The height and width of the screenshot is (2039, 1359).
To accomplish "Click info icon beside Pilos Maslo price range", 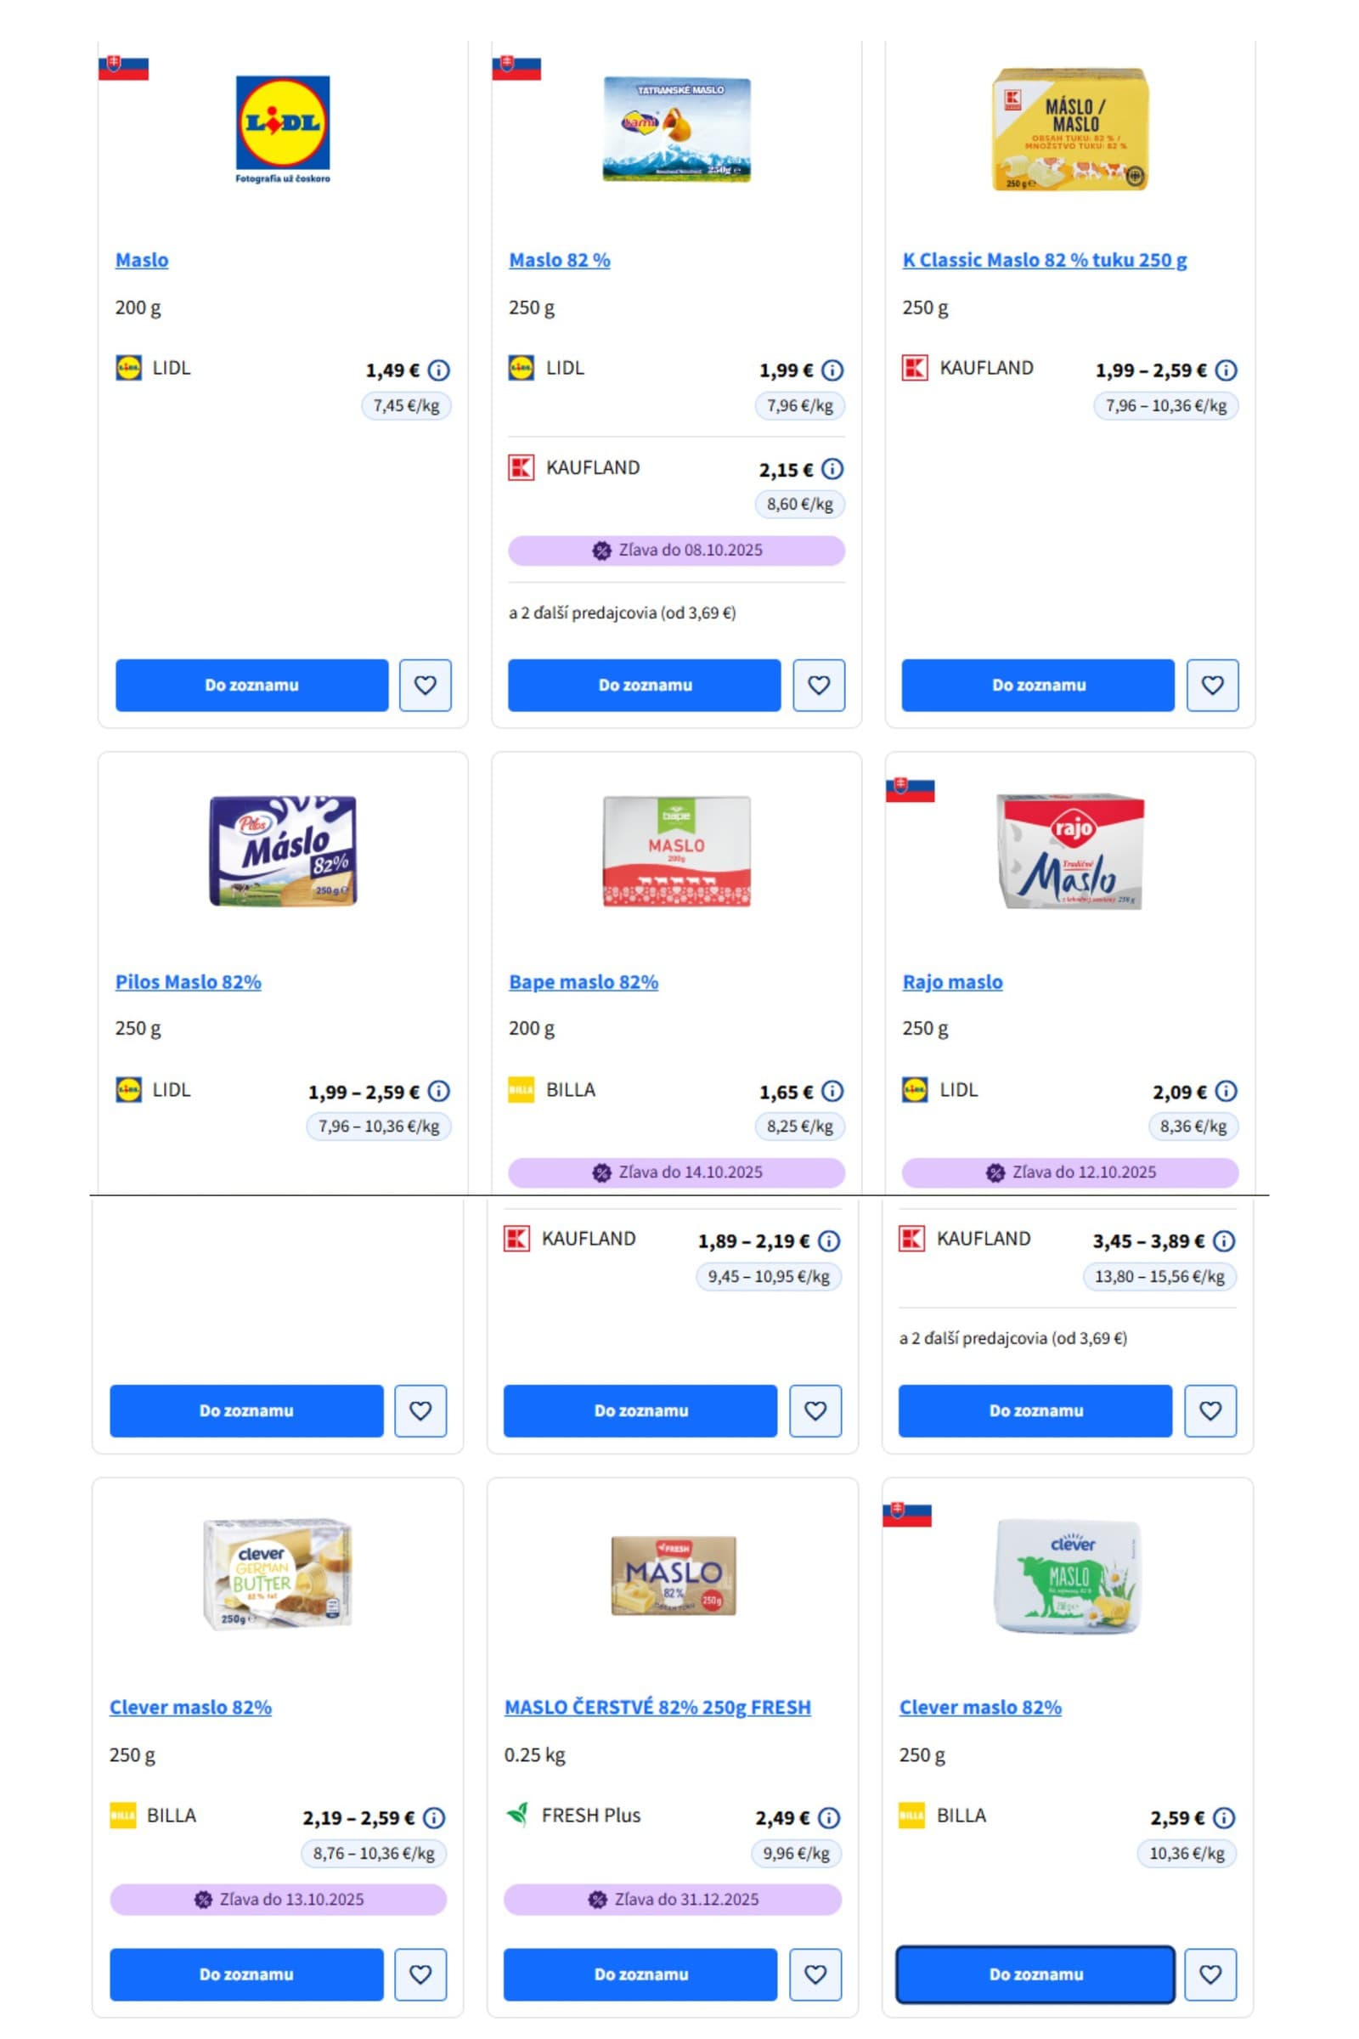I will 438,1092.
